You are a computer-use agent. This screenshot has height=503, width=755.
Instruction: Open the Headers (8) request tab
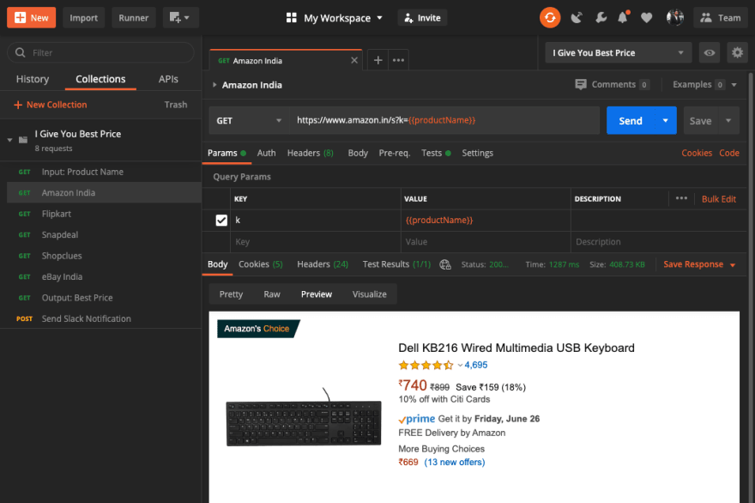310,153
